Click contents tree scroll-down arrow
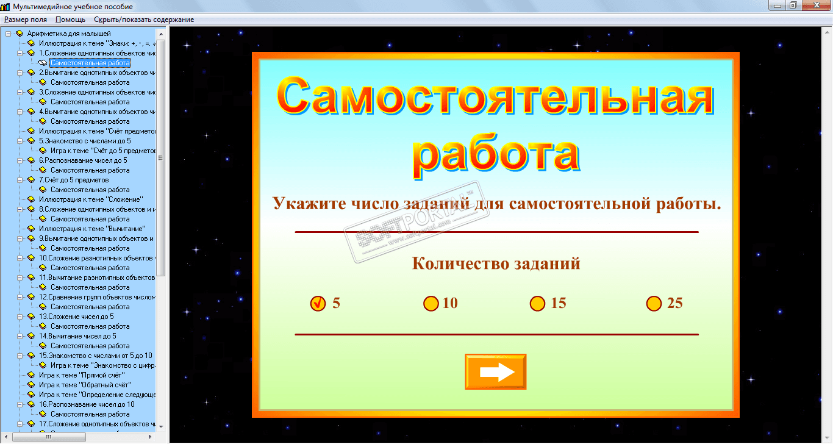833x444 pixels. pyautogui.click(x=161, y=427)
